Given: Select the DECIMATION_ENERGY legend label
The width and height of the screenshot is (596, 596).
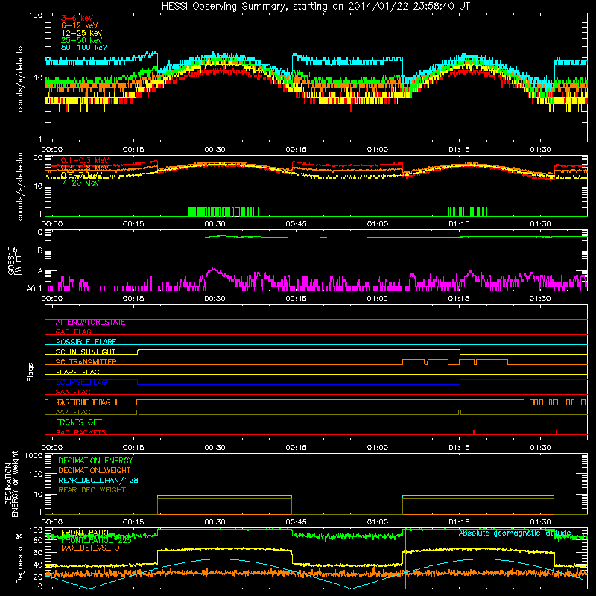Looking at the screenshot, I should [x=95, y=460].
